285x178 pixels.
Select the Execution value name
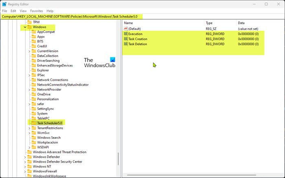pyautogui.click(x=135, y=34)
